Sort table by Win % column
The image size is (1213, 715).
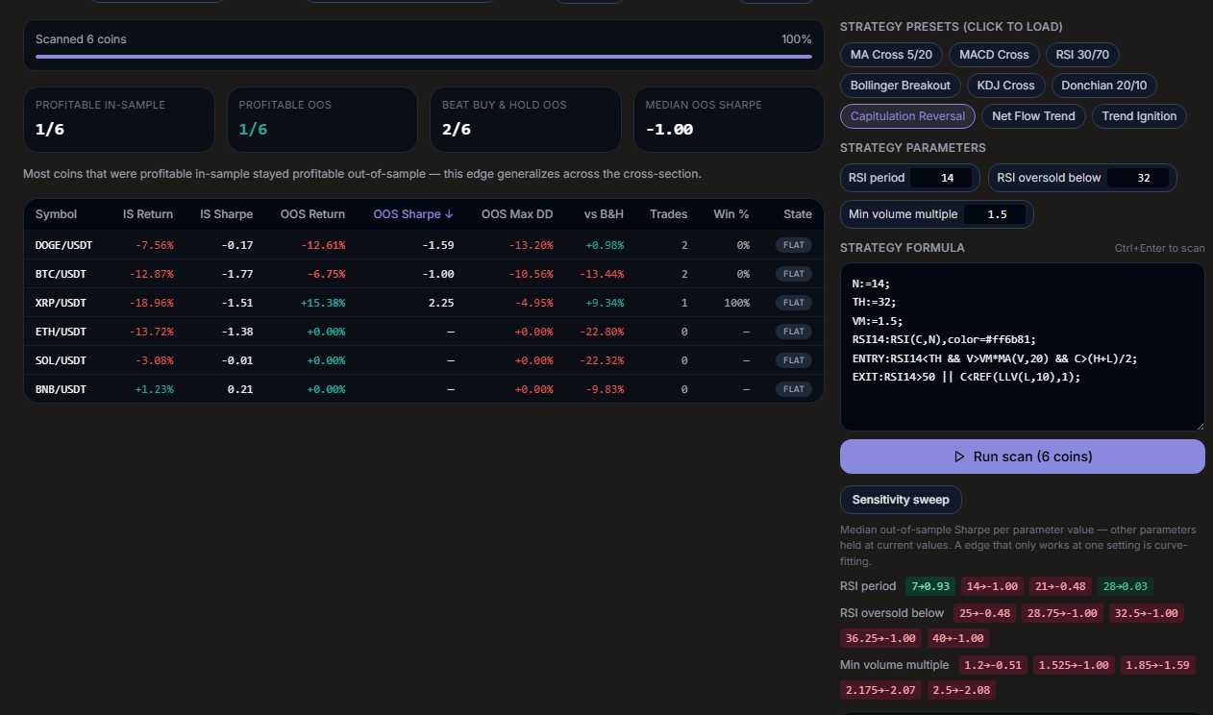click(730, 214)
